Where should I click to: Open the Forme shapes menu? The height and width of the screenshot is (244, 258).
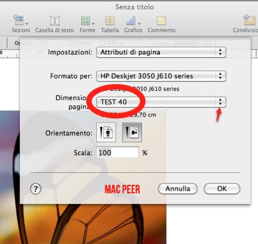point(88,24)
